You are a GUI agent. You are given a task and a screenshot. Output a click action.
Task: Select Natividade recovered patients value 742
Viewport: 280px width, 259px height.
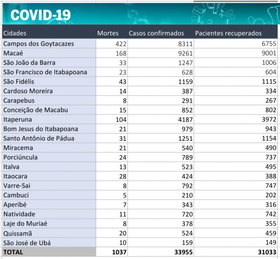click(271, 214)
